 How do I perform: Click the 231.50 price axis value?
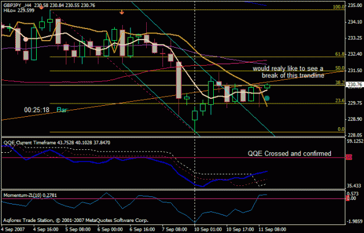pyautogui.click(x=355, y=70)
